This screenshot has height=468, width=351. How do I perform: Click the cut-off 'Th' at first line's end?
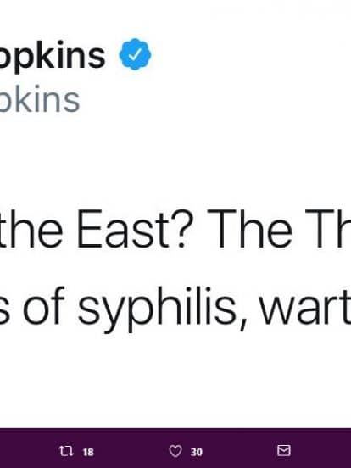[328, 229]
